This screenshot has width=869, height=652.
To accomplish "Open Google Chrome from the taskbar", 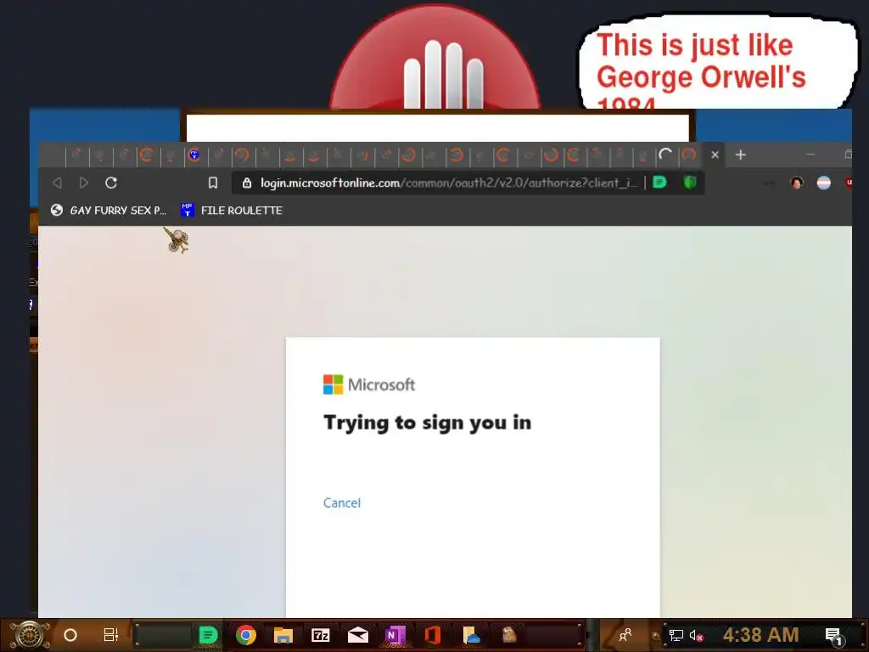I will tap(245, 635).
